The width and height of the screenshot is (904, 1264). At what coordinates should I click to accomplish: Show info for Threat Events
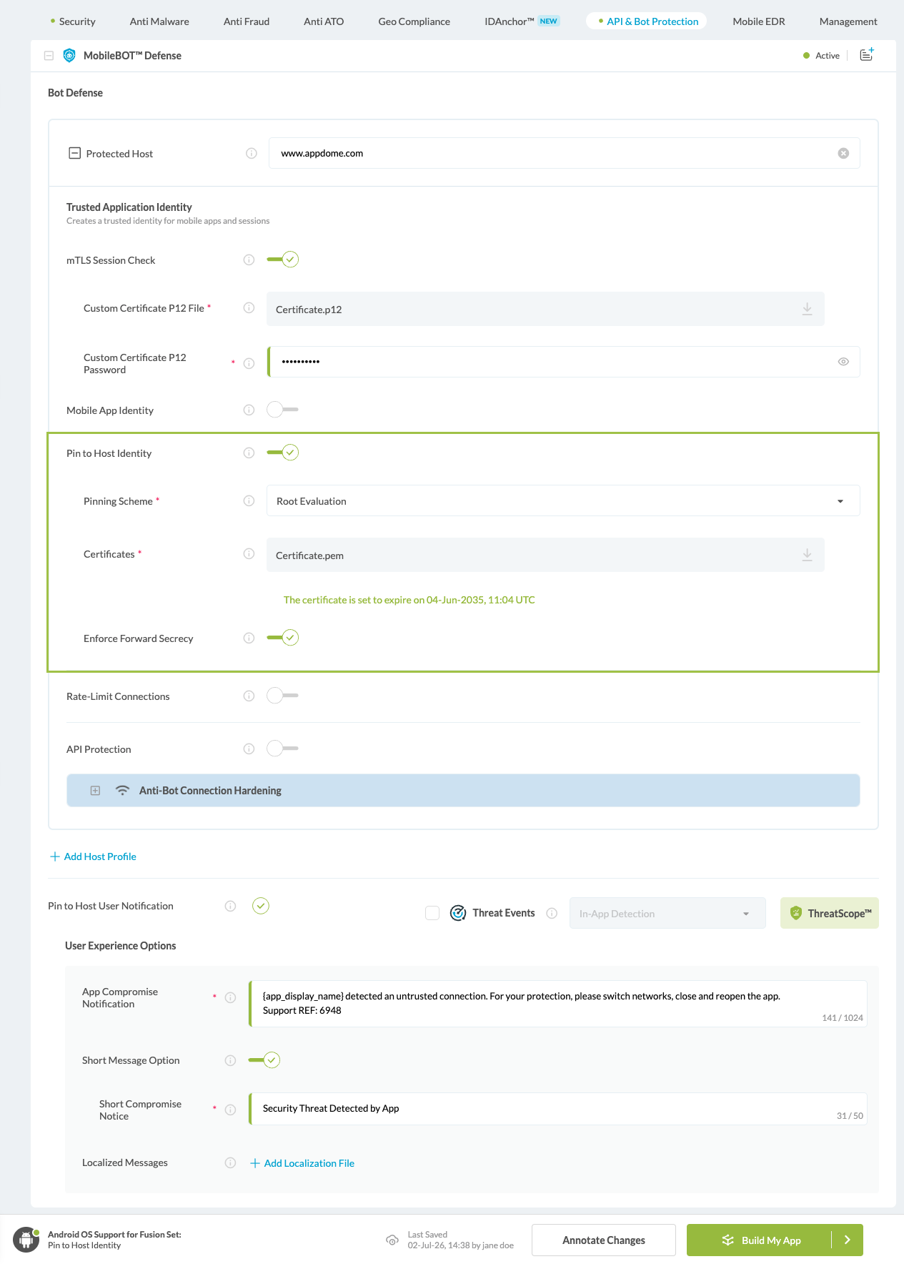pyautogui.click(x=552, y=913)
